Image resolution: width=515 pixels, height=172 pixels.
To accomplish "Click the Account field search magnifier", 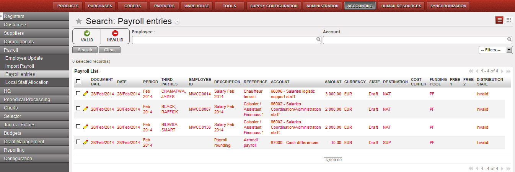I will (509, 39).
